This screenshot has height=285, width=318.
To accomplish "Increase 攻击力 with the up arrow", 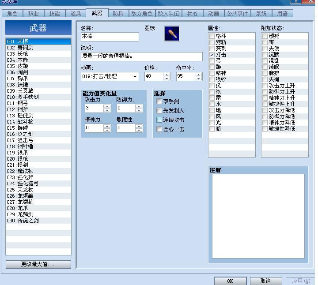I will pyautogui.click(x=107, y=106).
